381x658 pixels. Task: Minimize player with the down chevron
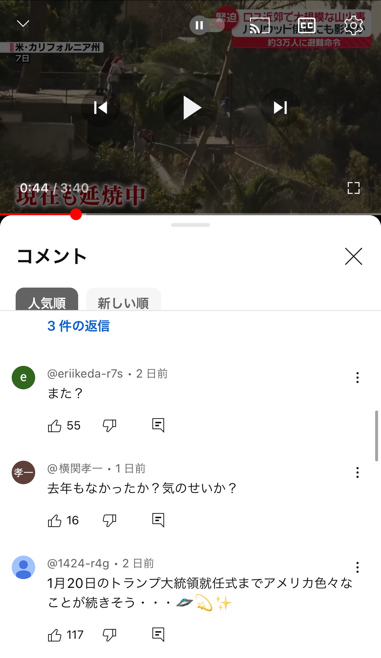coord(23,23)
